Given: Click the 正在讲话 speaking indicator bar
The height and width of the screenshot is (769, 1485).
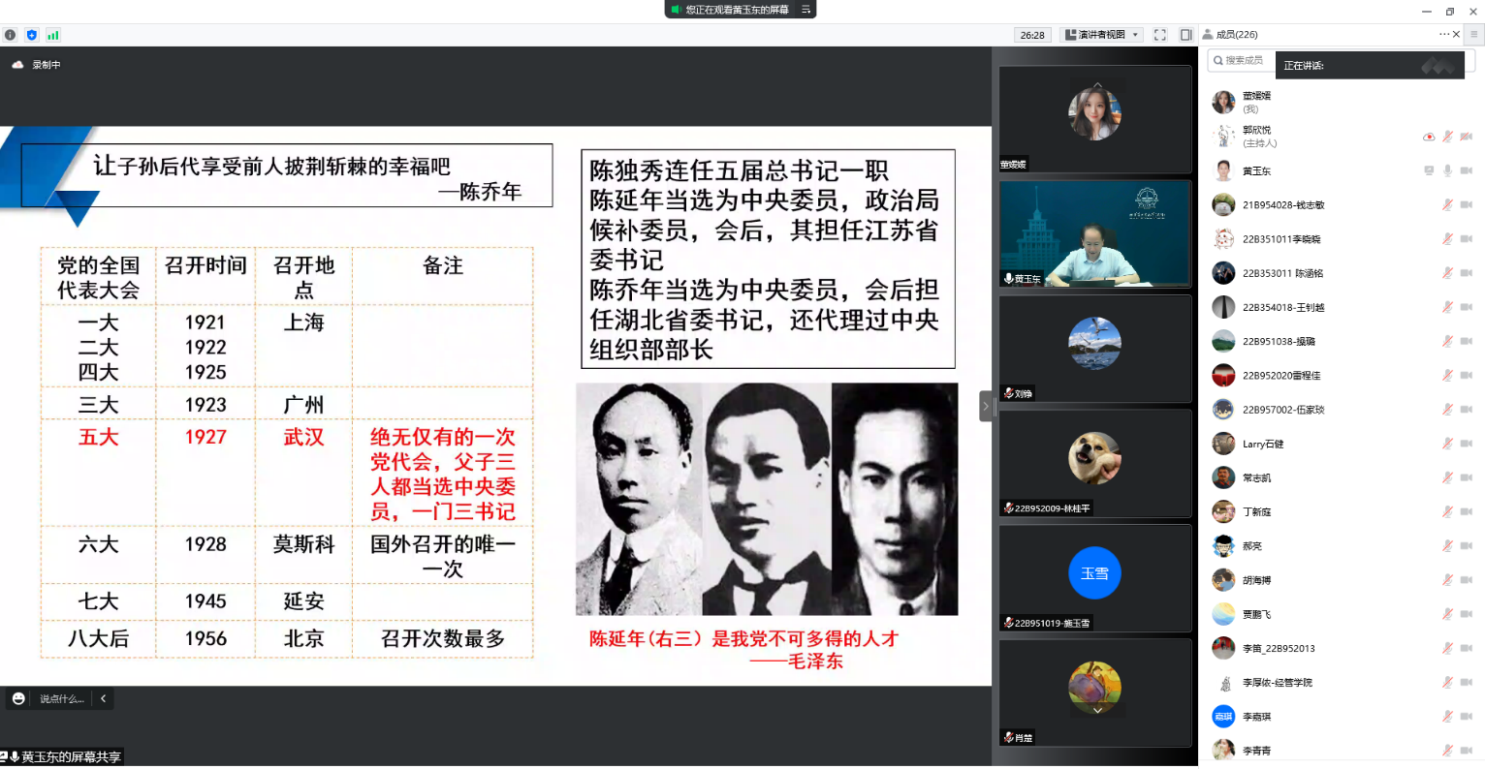Looking at the screenshot, I should tap(1369, 65).
